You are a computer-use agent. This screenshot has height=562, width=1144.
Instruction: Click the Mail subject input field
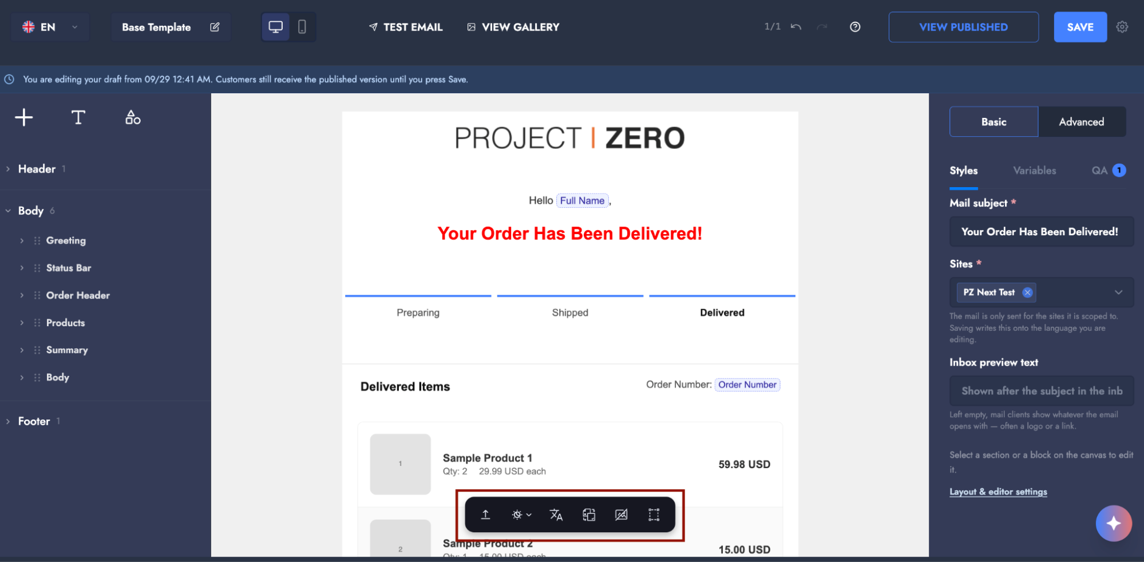click(1041, 232)
